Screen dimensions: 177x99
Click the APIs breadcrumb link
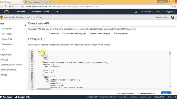pos(29,17)
